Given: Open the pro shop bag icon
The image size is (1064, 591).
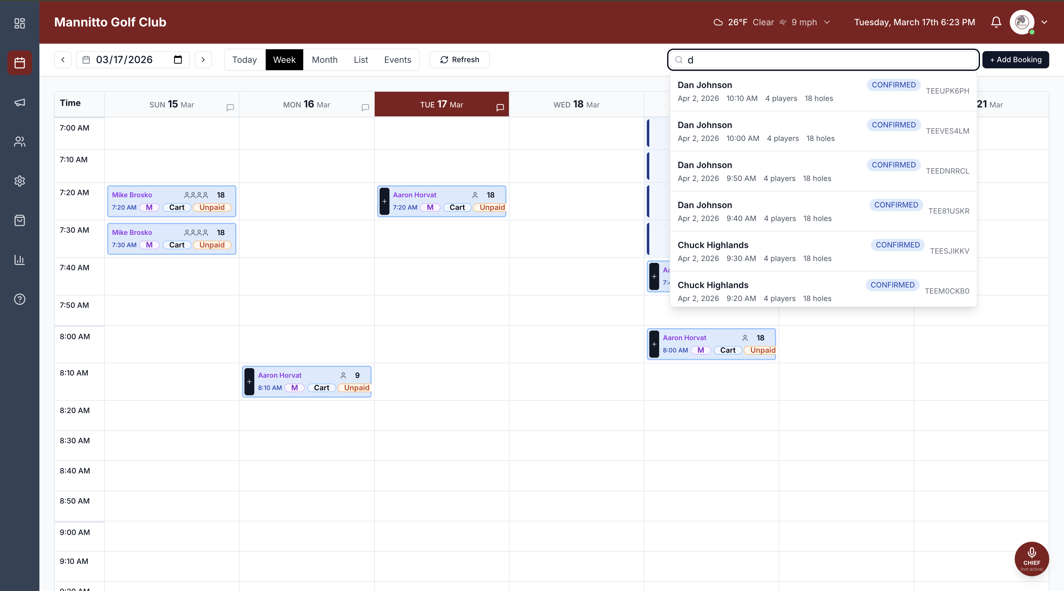Looking at the screenshot, I should tap(19, 220).
